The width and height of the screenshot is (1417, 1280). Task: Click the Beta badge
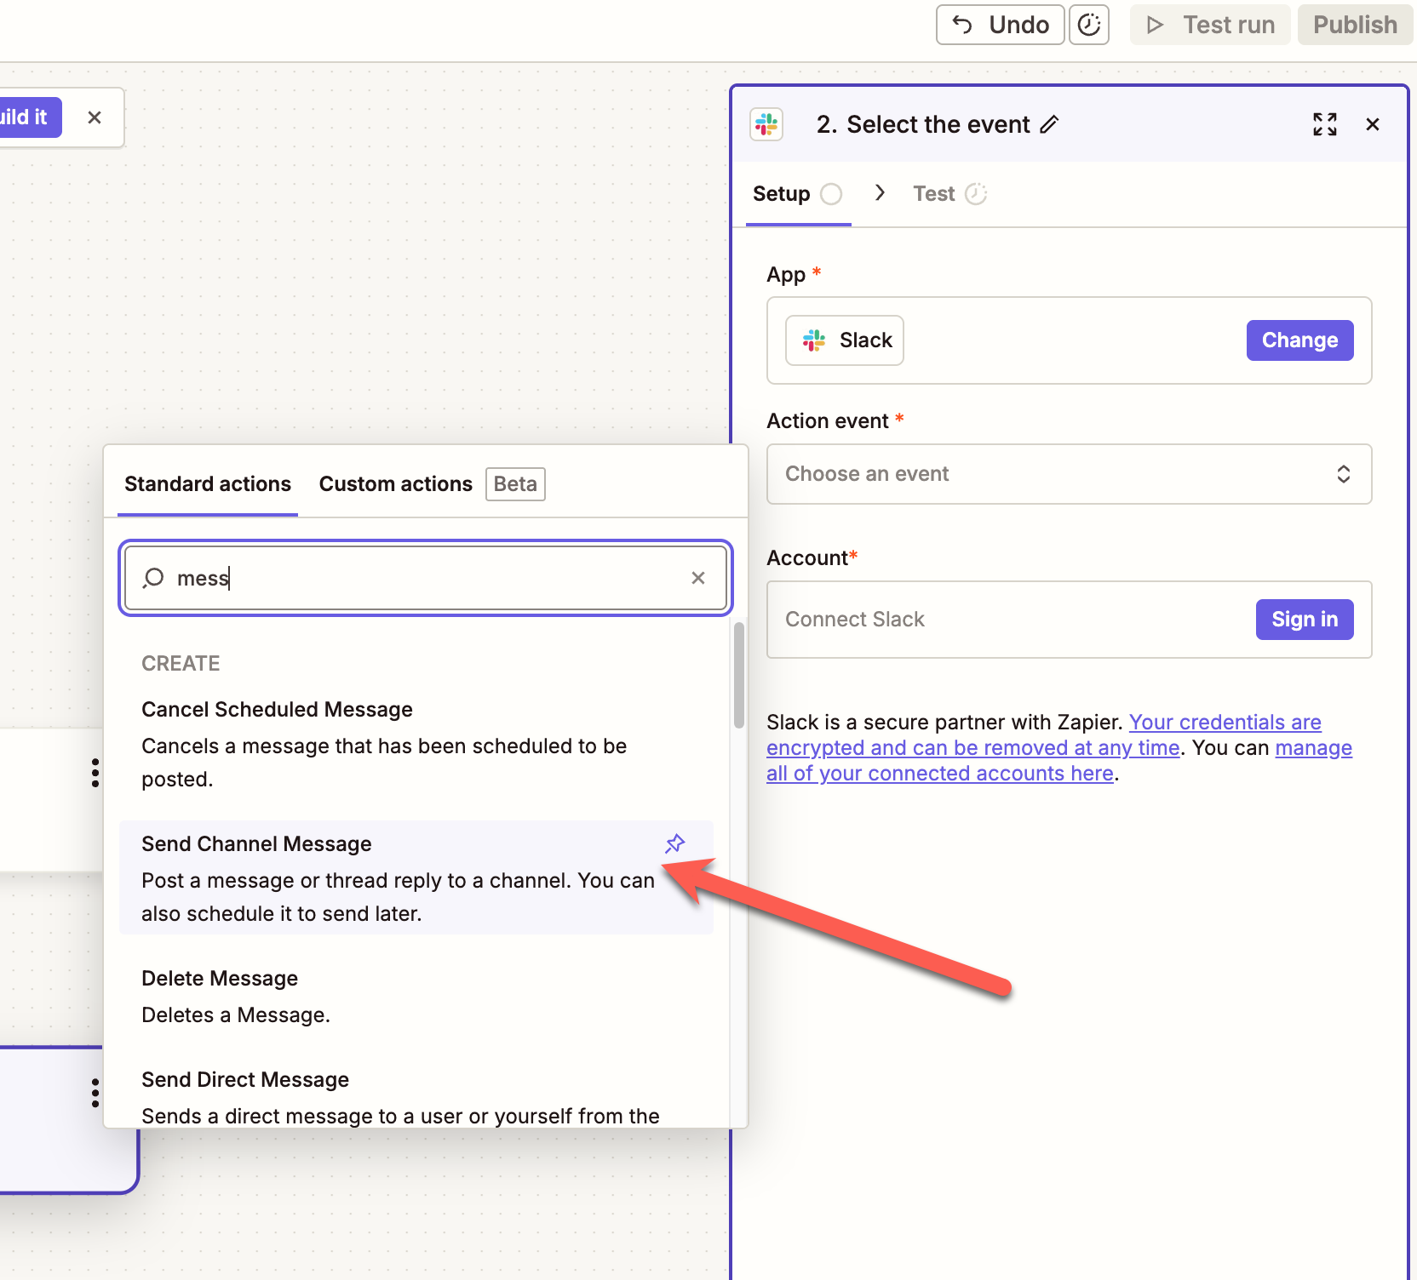click(515, 484)
